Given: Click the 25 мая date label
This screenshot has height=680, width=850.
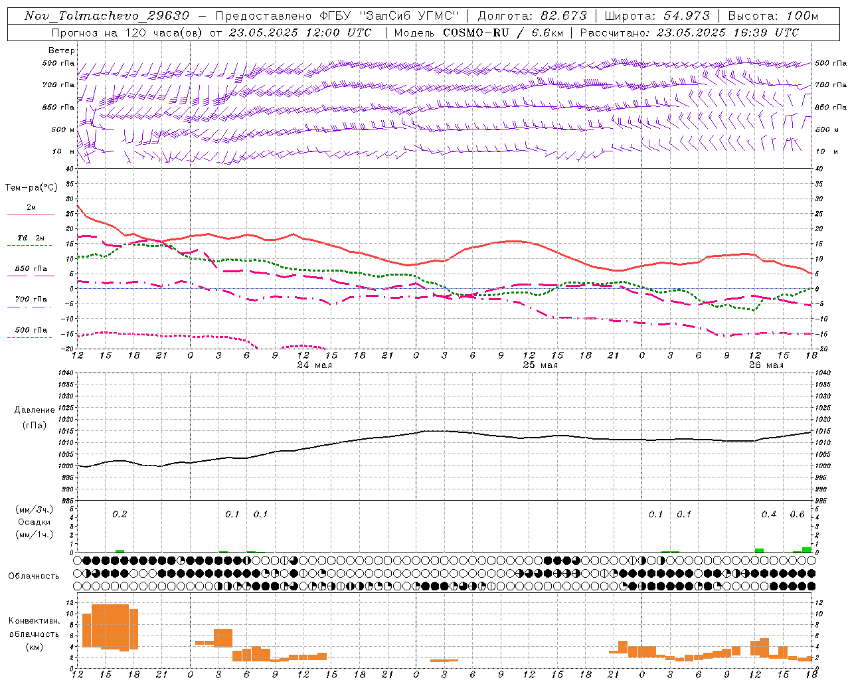Looking at the screenshot, I should click(x=540, y=365).
